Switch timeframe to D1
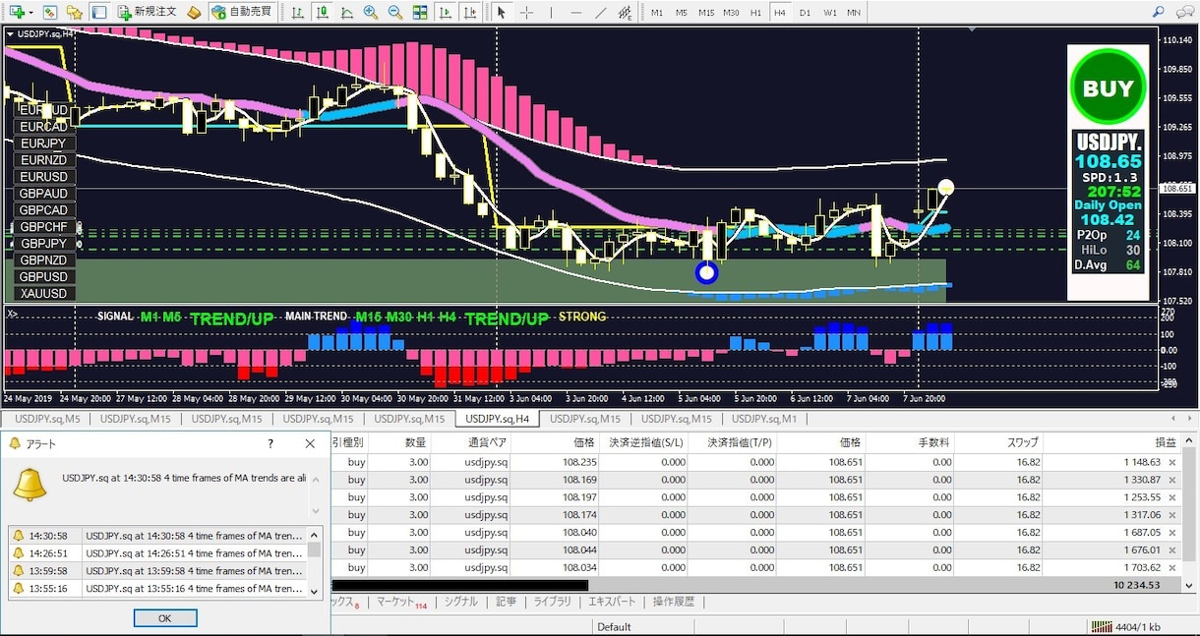 point(806,13)
